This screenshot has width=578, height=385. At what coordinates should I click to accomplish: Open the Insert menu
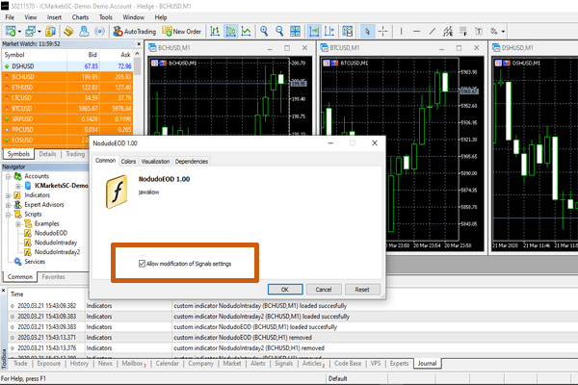click(x=54, y=17)
